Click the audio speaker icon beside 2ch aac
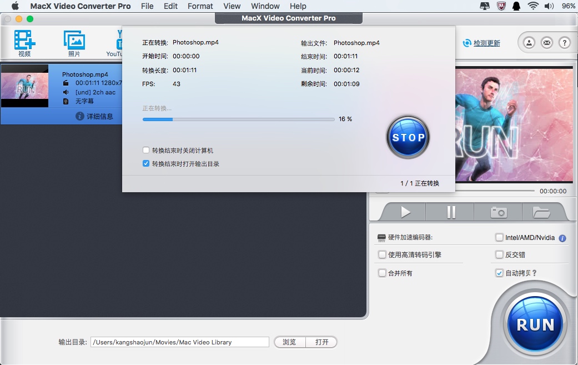The height and width of the screenshot is (365, 578). point(66,92)
